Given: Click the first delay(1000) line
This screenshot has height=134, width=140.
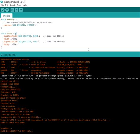Looking at the screenshot, I should 10,39.
